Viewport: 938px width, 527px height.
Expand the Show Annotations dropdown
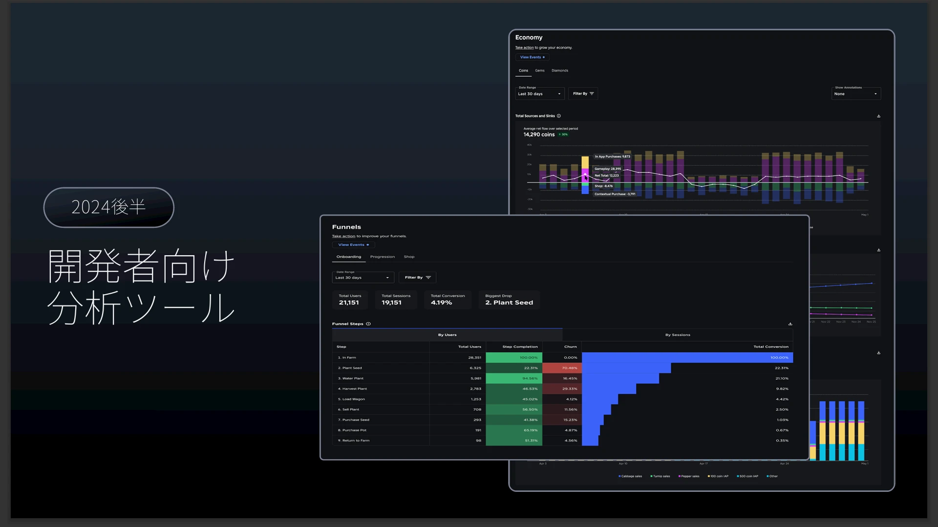pyautogui.click(x=855, y=94)
